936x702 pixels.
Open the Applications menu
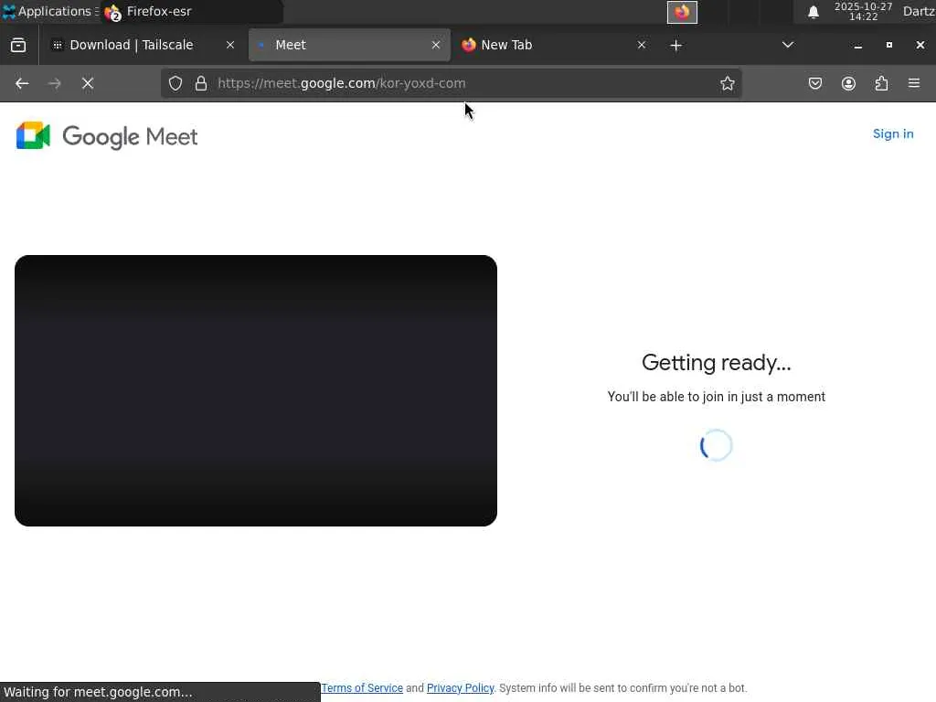[x=49, y=11]
